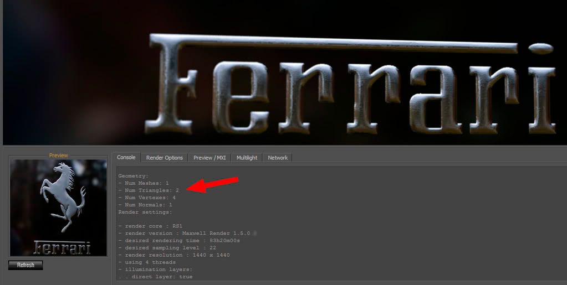Click the 'render resolution : 1440 x 1440' line

pos(174,255)
